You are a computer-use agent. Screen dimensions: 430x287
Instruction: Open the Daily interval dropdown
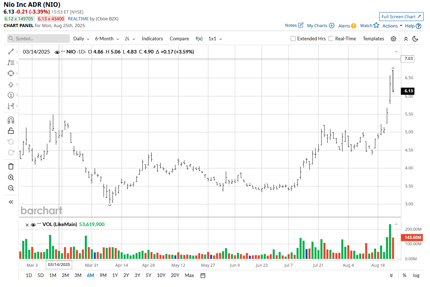coord(81,39)
